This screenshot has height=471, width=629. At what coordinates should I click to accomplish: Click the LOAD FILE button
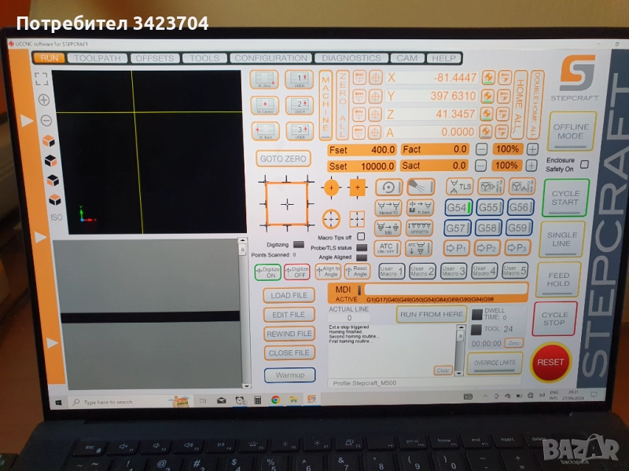pyautogui.click(x=289, y=295)
